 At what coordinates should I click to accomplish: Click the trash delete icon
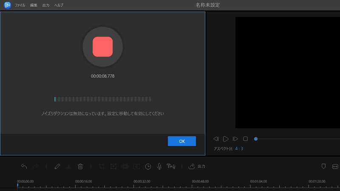coord(80,166)
